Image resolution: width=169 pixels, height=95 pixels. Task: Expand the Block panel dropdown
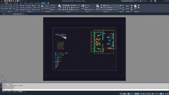88,12
